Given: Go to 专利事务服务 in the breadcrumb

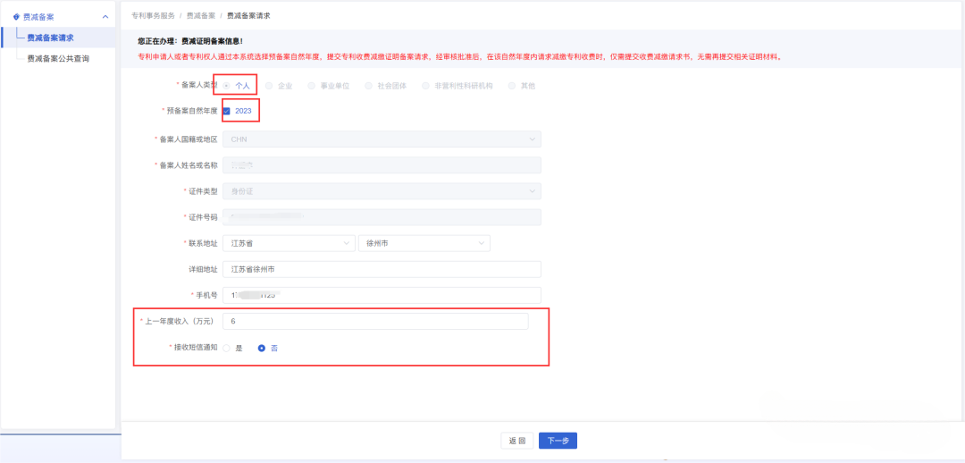Looking at the screenshot, I should click(x=153, y=16).
